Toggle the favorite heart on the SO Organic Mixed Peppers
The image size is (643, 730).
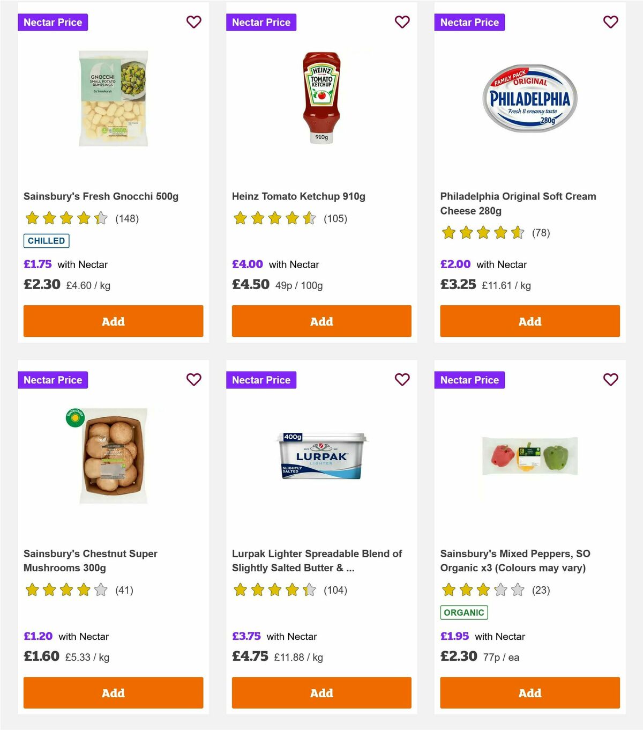(610, 379)
